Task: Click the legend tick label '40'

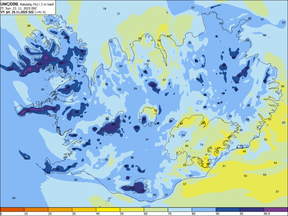Action: (x=98, y=214)
